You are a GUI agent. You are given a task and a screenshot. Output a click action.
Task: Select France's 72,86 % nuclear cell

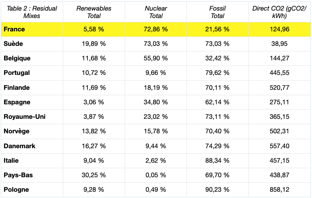pos(156,29)
